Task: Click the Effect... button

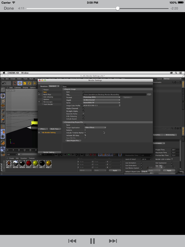Action: tap(43, 129)
